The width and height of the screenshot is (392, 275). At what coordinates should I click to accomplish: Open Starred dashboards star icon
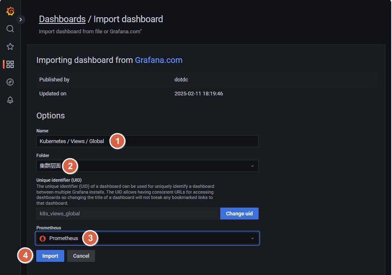coord(10,46)
